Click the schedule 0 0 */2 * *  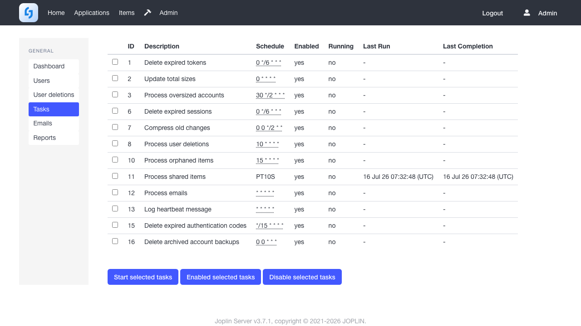[269, 128]
